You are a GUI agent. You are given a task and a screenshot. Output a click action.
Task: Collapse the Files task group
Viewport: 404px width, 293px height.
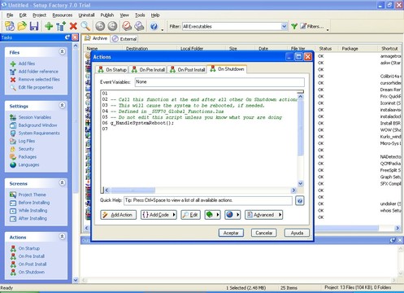coord(62,51)
